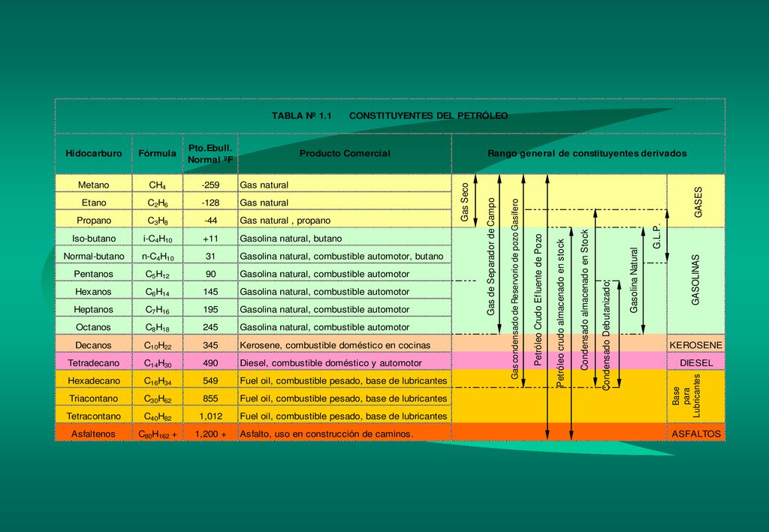Select the 'Octanos' cell

94,326
